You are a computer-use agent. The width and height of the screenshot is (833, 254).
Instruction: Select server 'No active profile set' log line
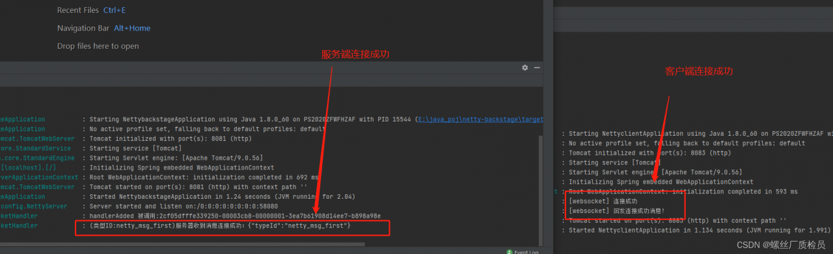tap(204, 129)
